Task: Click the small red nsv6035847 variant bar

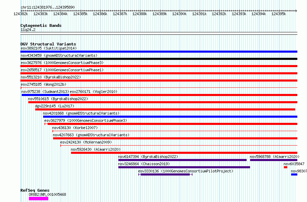Action: pos(286,167)
